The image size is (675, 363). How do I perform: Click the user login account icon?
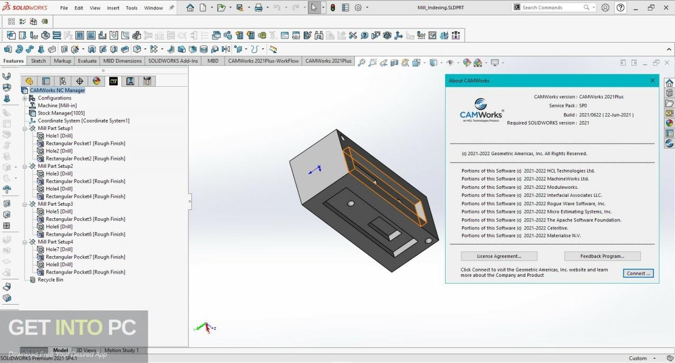(605, 8)
